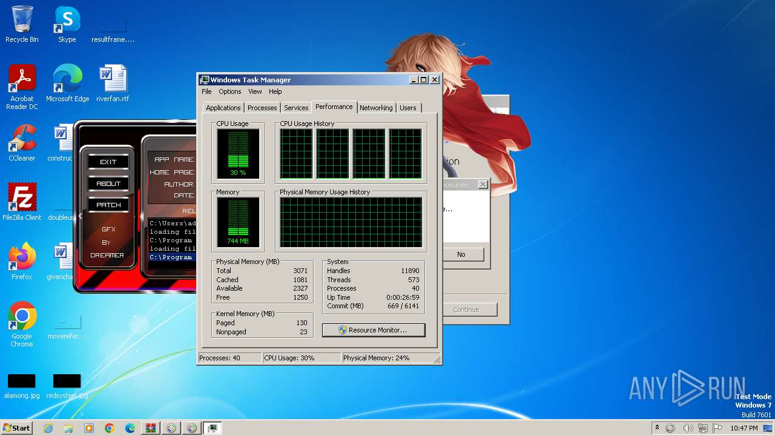The width and height of the screenshot is (775, 436).
Task: Click the Physical Memory Usage History graph
Action: (x=351, y=222)
